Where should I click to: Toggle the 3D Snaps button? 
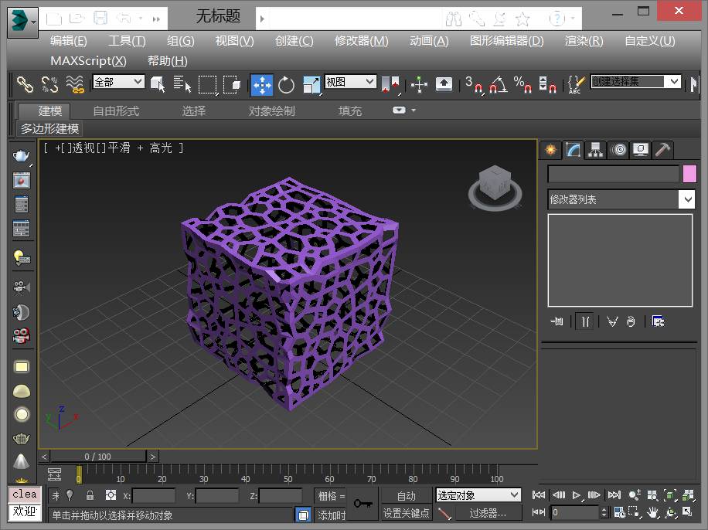tap(474, 84)
